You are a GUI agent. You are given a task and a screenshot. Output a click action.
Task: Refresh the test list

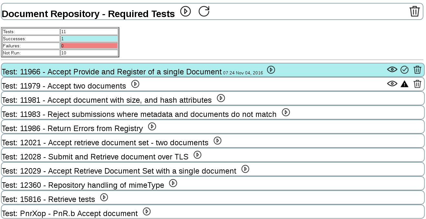[x=204, y=11]
